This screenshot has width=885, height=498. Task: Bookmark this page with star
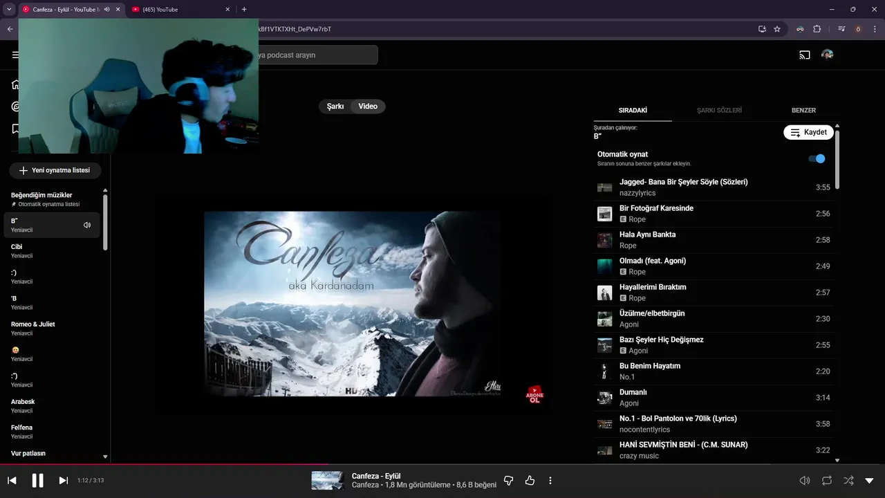click(777, 29)
